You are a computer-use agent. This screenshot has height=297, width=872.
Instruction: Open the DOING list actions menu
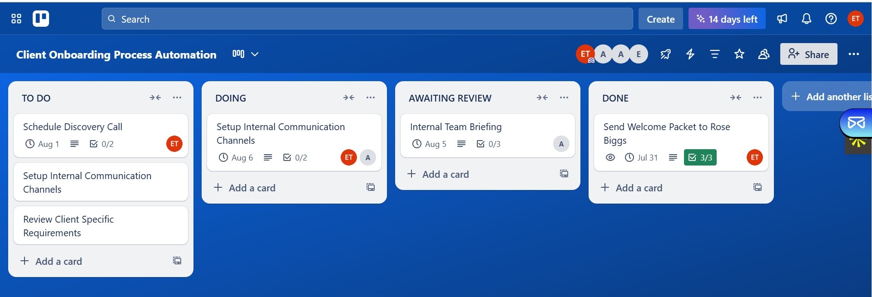(x=371, y=97)
